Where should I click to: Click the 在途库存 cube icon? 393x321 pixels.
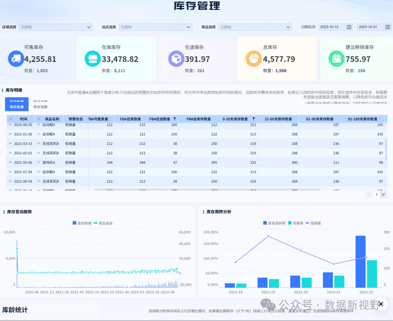pyautogui.click(x=176, y=59)
